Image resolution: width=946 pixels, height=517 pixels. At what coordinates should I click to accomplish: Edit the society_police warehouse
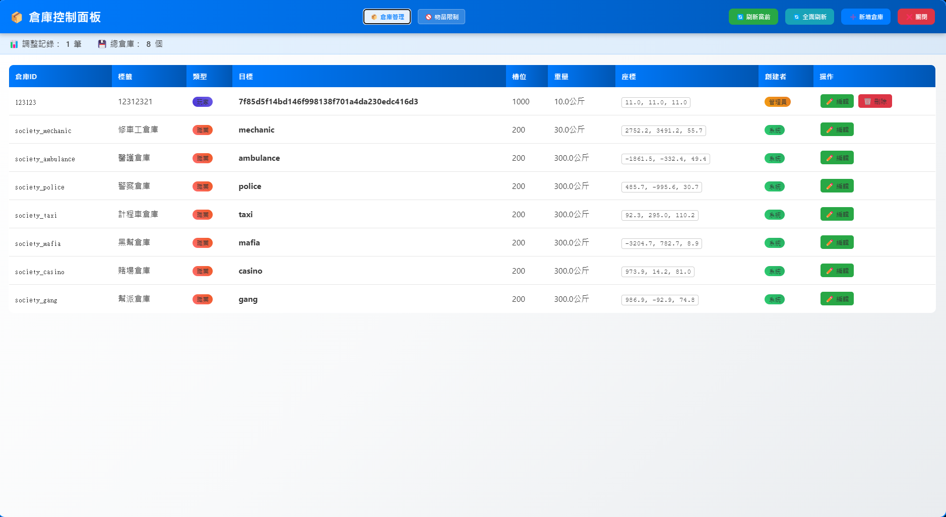click(837, 186)
